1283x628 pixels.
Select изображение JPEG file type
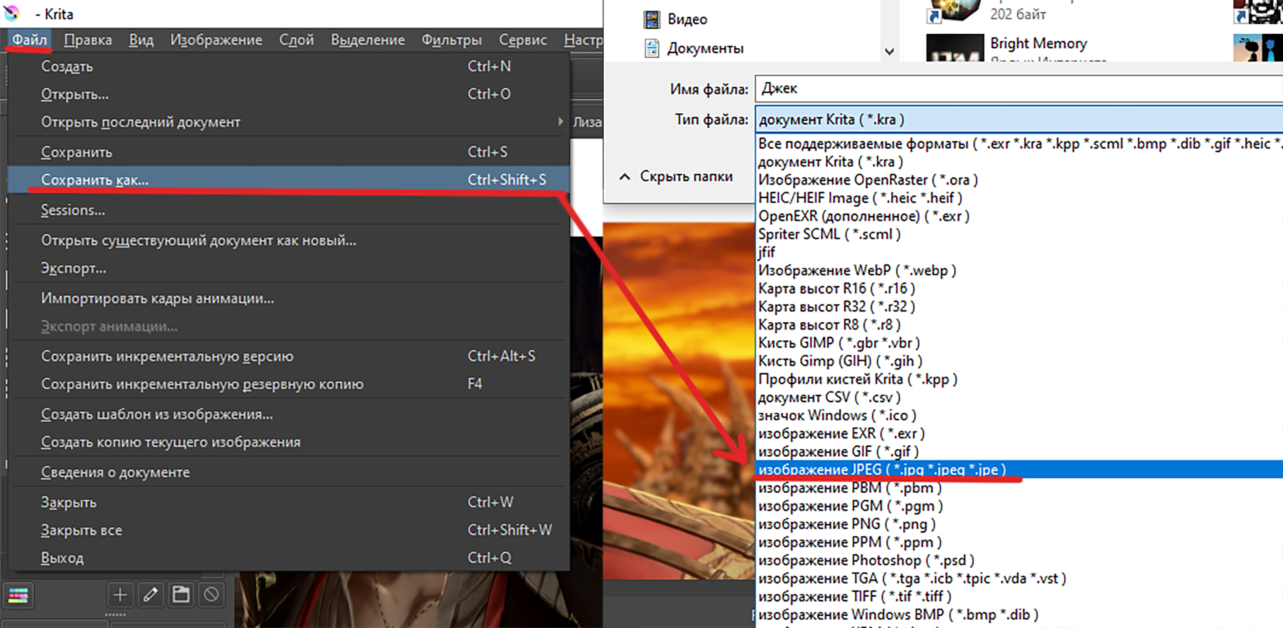click(x=882, y=470)
